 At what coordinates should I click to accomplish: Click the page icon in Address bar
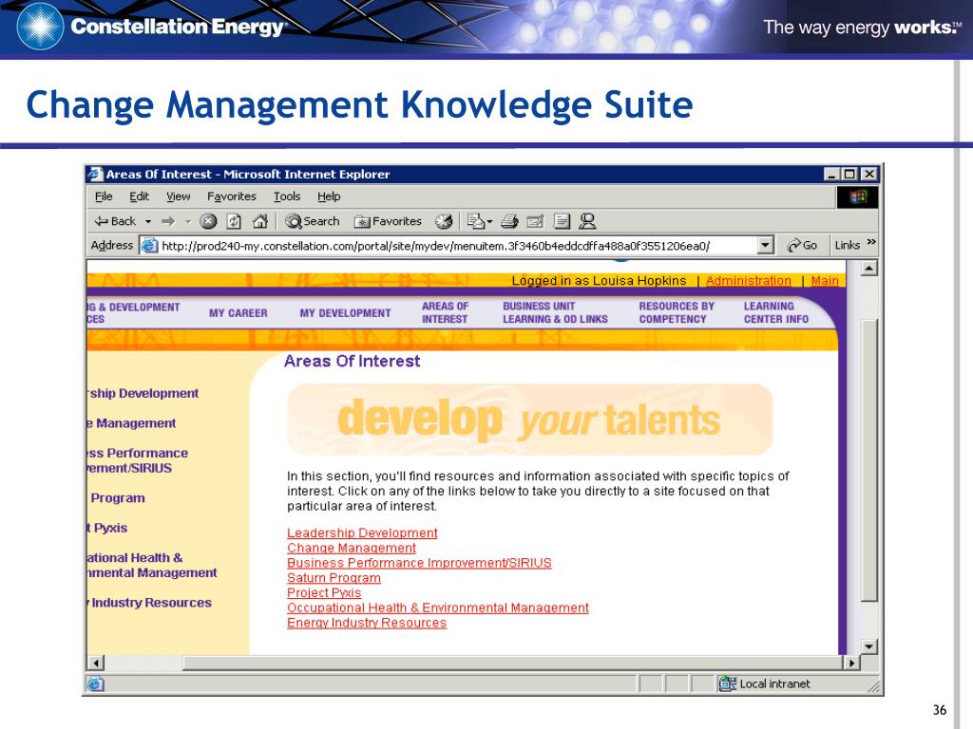click(149, 246)
